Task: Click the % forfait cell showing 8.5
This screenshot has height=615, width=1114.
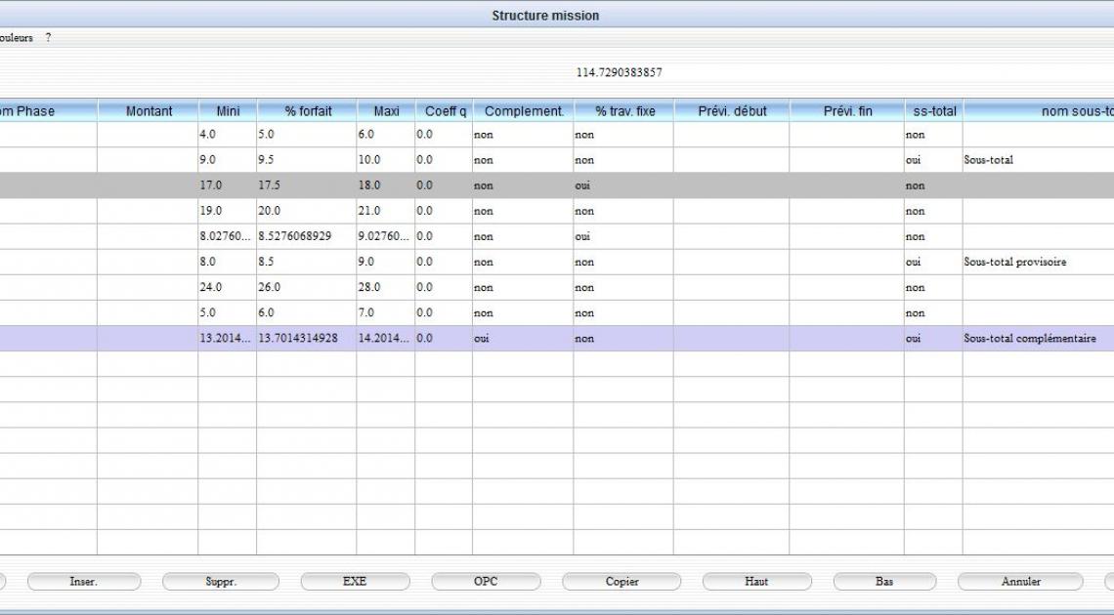Action: point(306,262)
